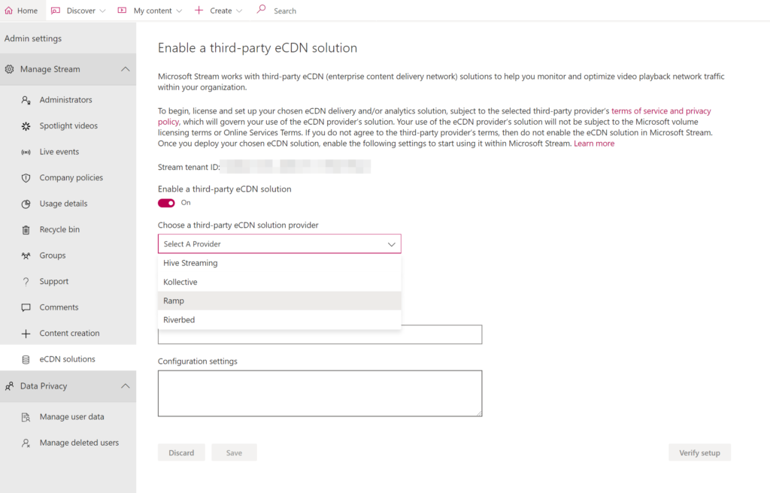Click the Groups people icon
This screenshot has width=770, height=493.
(x=26, y=256)
